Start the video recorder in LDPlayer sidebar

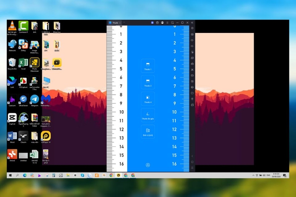point(192,75)
